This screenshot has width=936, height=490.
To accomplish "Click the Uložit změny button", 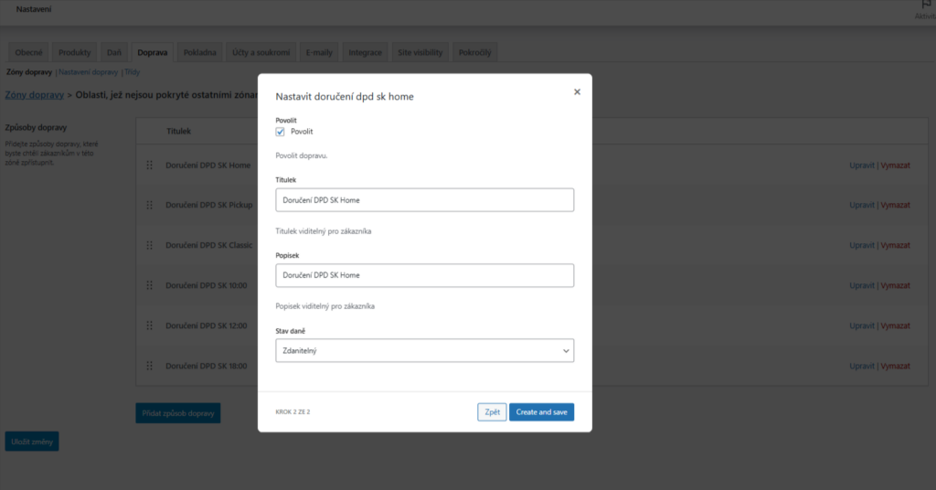I will tap(32, 442).
